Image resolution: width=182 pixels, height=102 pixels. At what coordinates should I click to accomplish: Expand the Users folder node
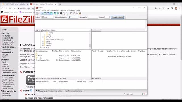click(43, 41)
